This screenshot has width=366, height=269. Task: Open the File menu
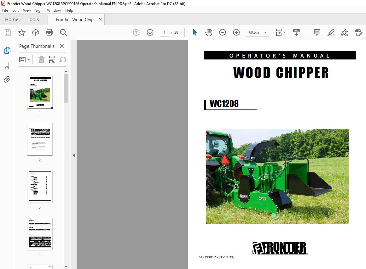5,10
